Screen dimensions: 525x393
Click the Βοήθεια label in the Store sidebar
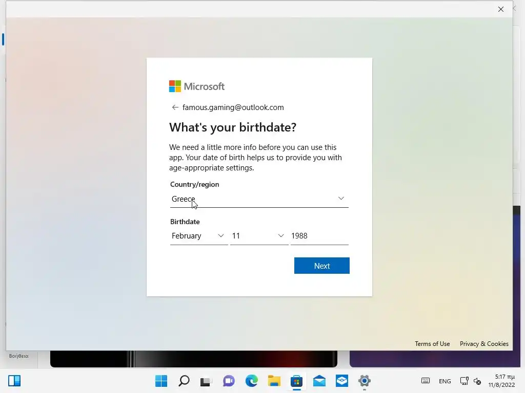coord(19,356)
